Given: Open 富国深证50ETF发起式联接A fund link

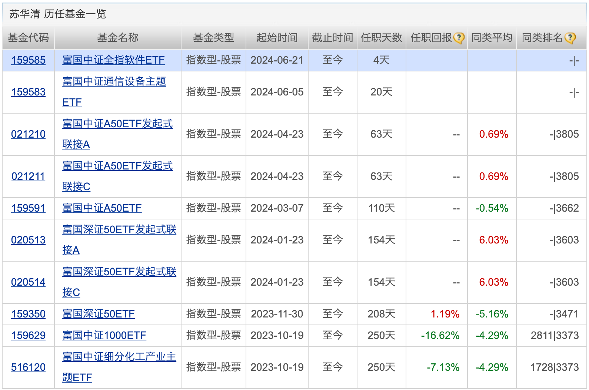Looking at the screenshot, I should (119, 240).
